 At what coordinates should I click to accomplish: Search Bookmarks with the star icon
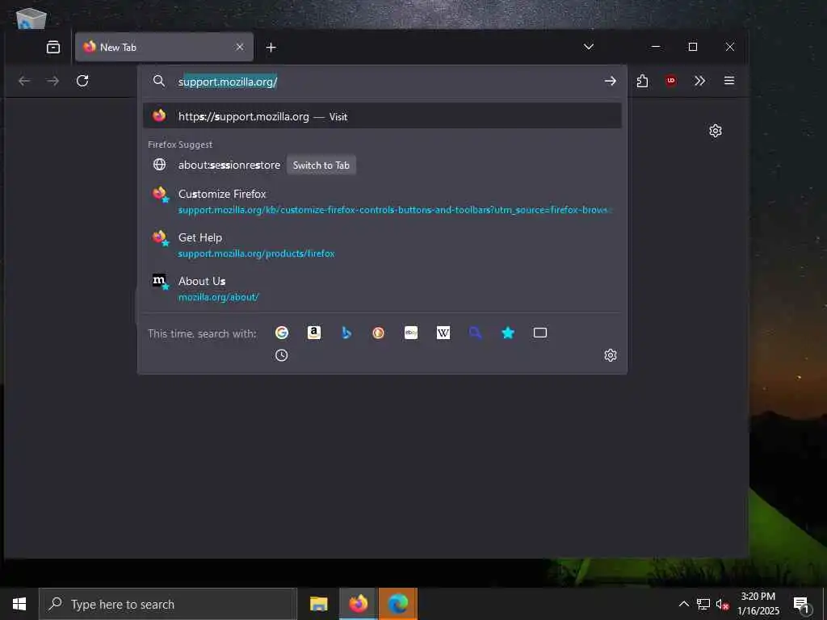[508, 333]
